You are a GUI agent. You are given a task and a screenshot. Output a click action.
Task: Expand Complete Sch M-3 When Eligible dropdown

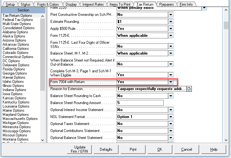click(x=171, y=75)
